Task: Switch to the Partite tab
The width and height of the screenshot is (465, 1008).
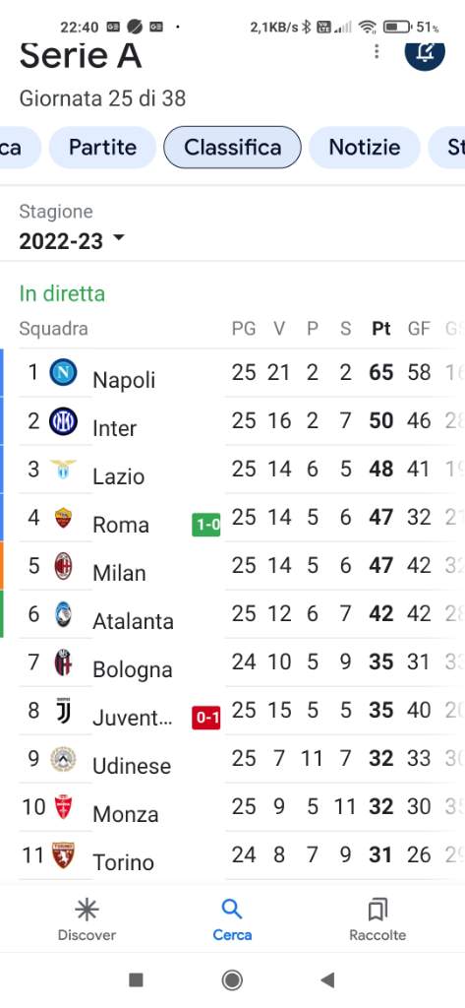Action: (x=103, y=148)
